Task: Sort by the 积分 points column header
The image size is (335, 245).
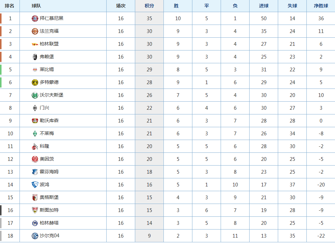Action: 149,6
